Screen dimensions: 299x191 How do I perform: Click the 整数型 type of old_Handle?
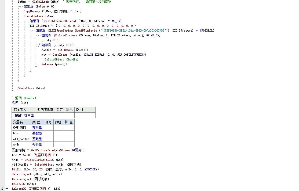tap(37, 139)
